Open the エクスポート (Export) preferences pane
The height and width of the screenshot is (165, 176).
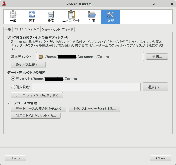71,17
